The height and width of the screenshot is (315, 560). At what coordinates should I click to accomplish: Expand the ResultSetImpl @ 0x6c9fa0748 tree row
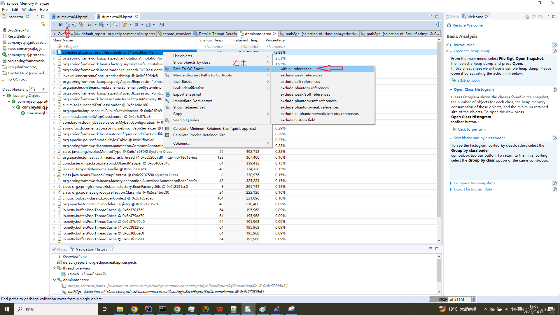pos(54,52)
